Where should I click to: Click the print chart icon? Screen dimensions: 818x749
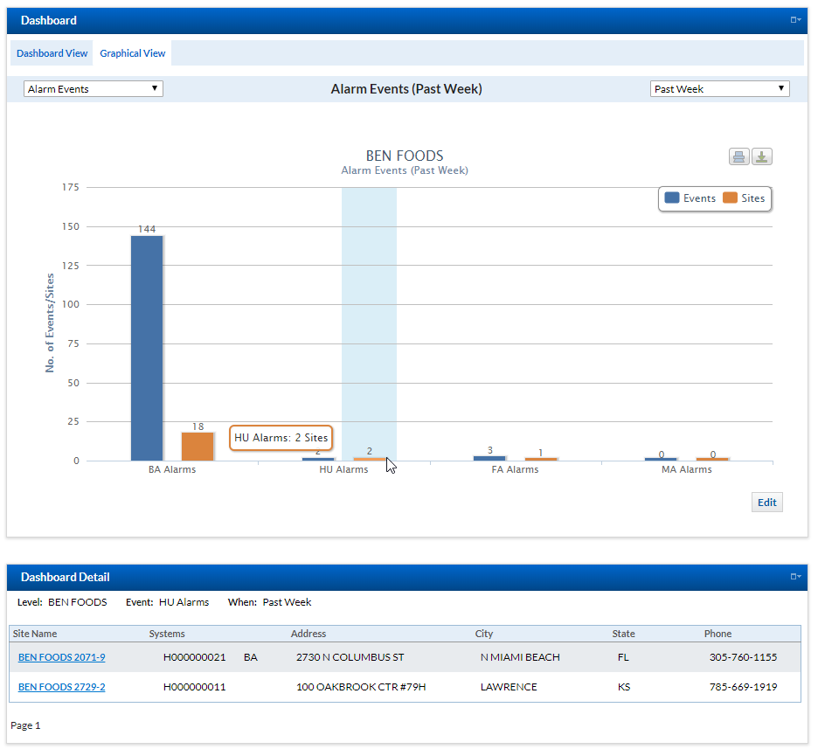[x=739, y=157]
